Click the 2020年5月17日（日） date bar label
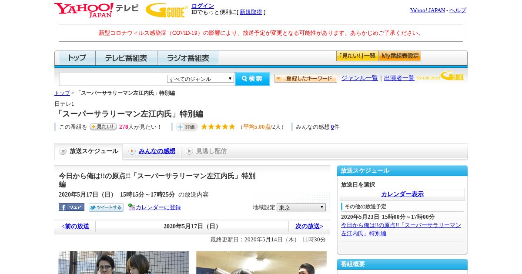The width and height of the screenshot is (522, 274). click(192, 226)
